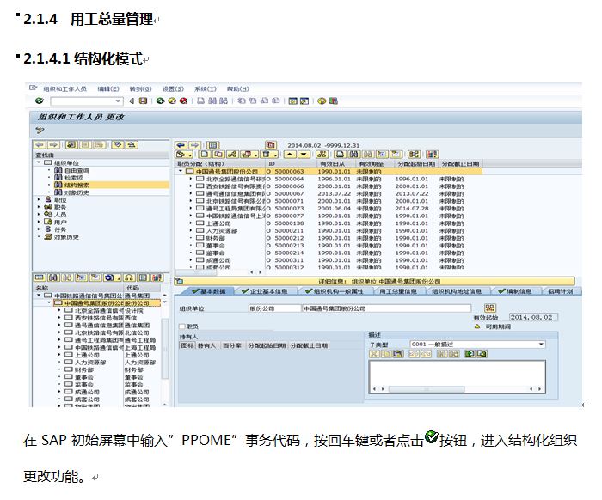Click the blue back arrow above the staff assignment tree
The width and height of the screenshot is (602, 500).
[181, 145]
